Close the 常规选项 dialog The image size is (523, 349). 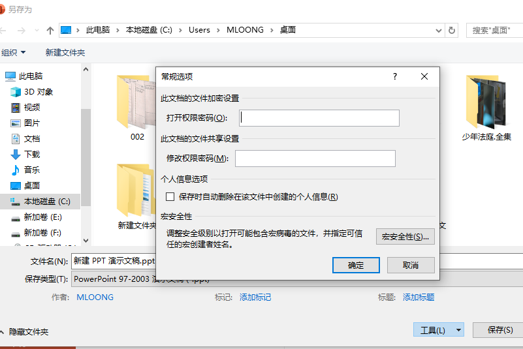tap(424, 76)
